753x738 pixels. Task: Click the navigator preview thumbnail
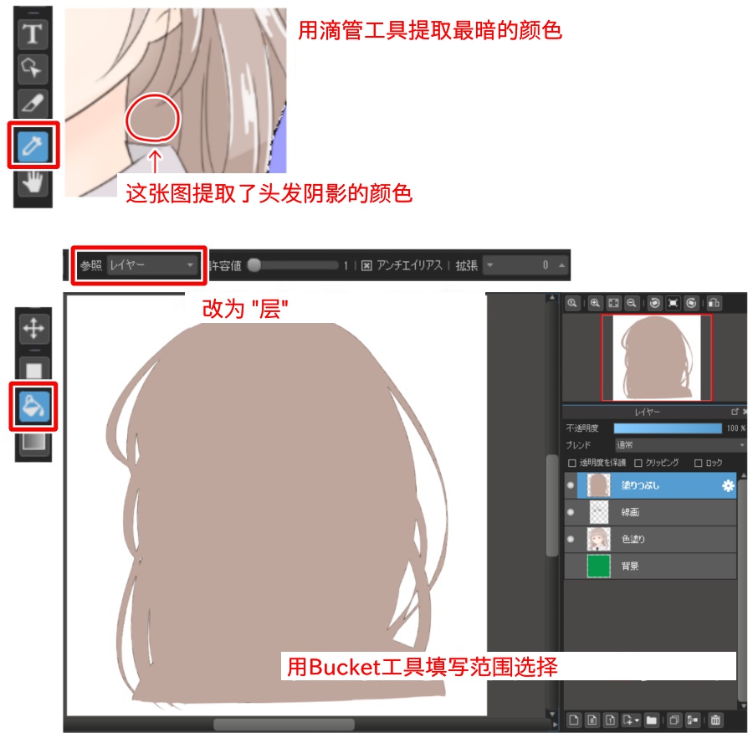pyautogui.click(x=657, y=358)
